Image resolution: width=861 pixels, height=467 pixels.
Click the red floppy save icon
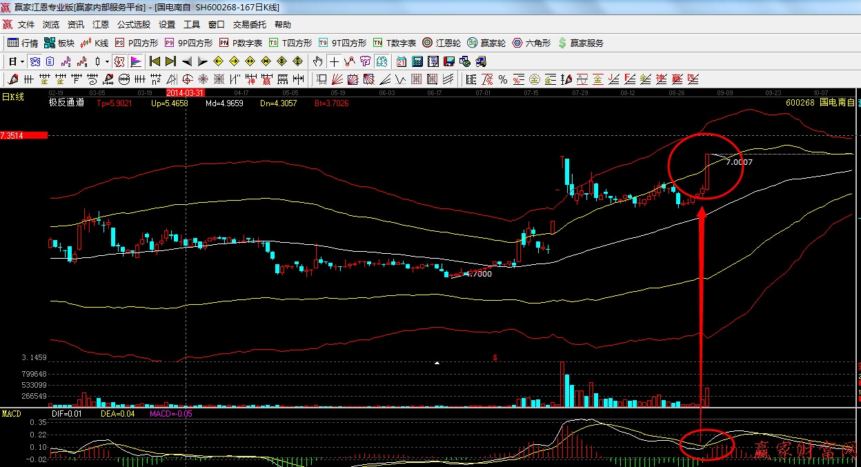pos(450,61)
